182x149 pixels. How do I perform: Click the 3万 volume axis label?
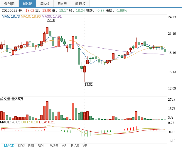(x=171, y=117)
